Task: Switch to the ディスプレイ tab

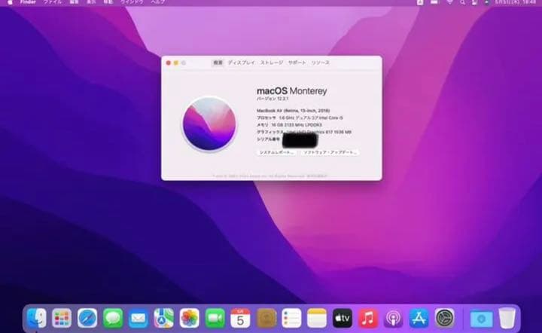Action: (x=242, y=63)
